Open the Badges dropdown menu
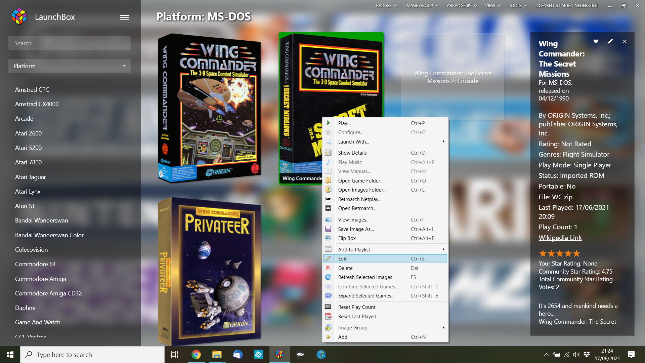 (386, 6)
